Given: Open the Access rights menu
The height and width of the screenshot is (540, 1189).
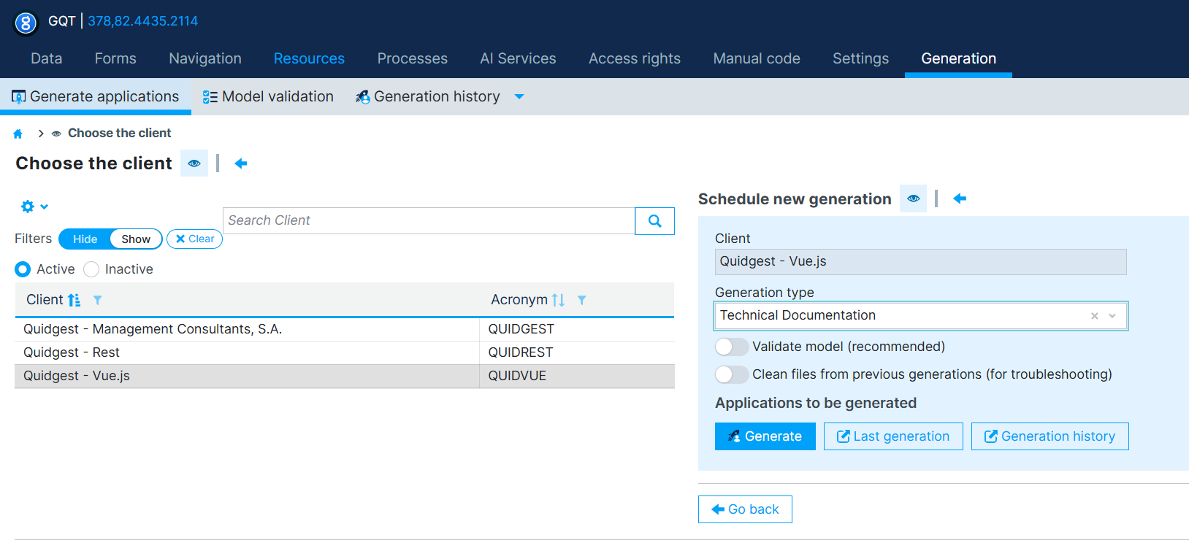Looking at the screenshot, I should [635, 58].
